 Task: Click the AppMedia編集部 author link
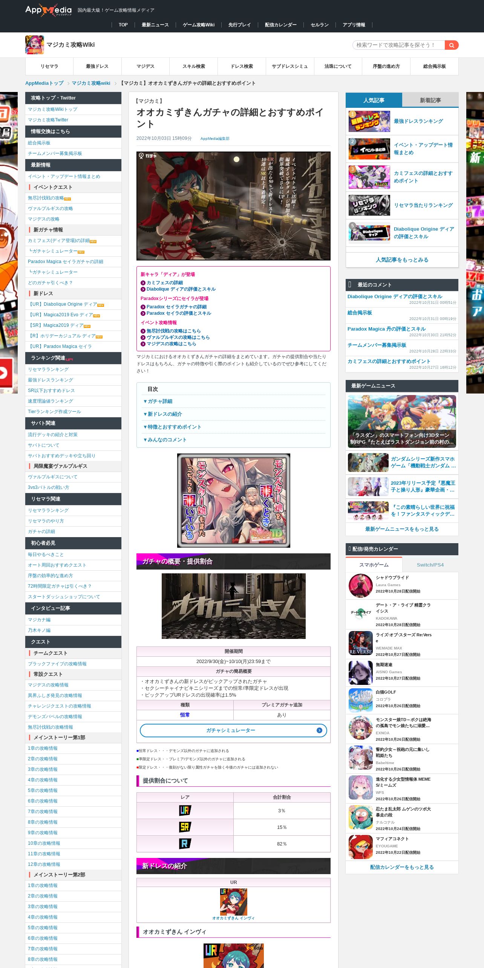pos(215,139)
